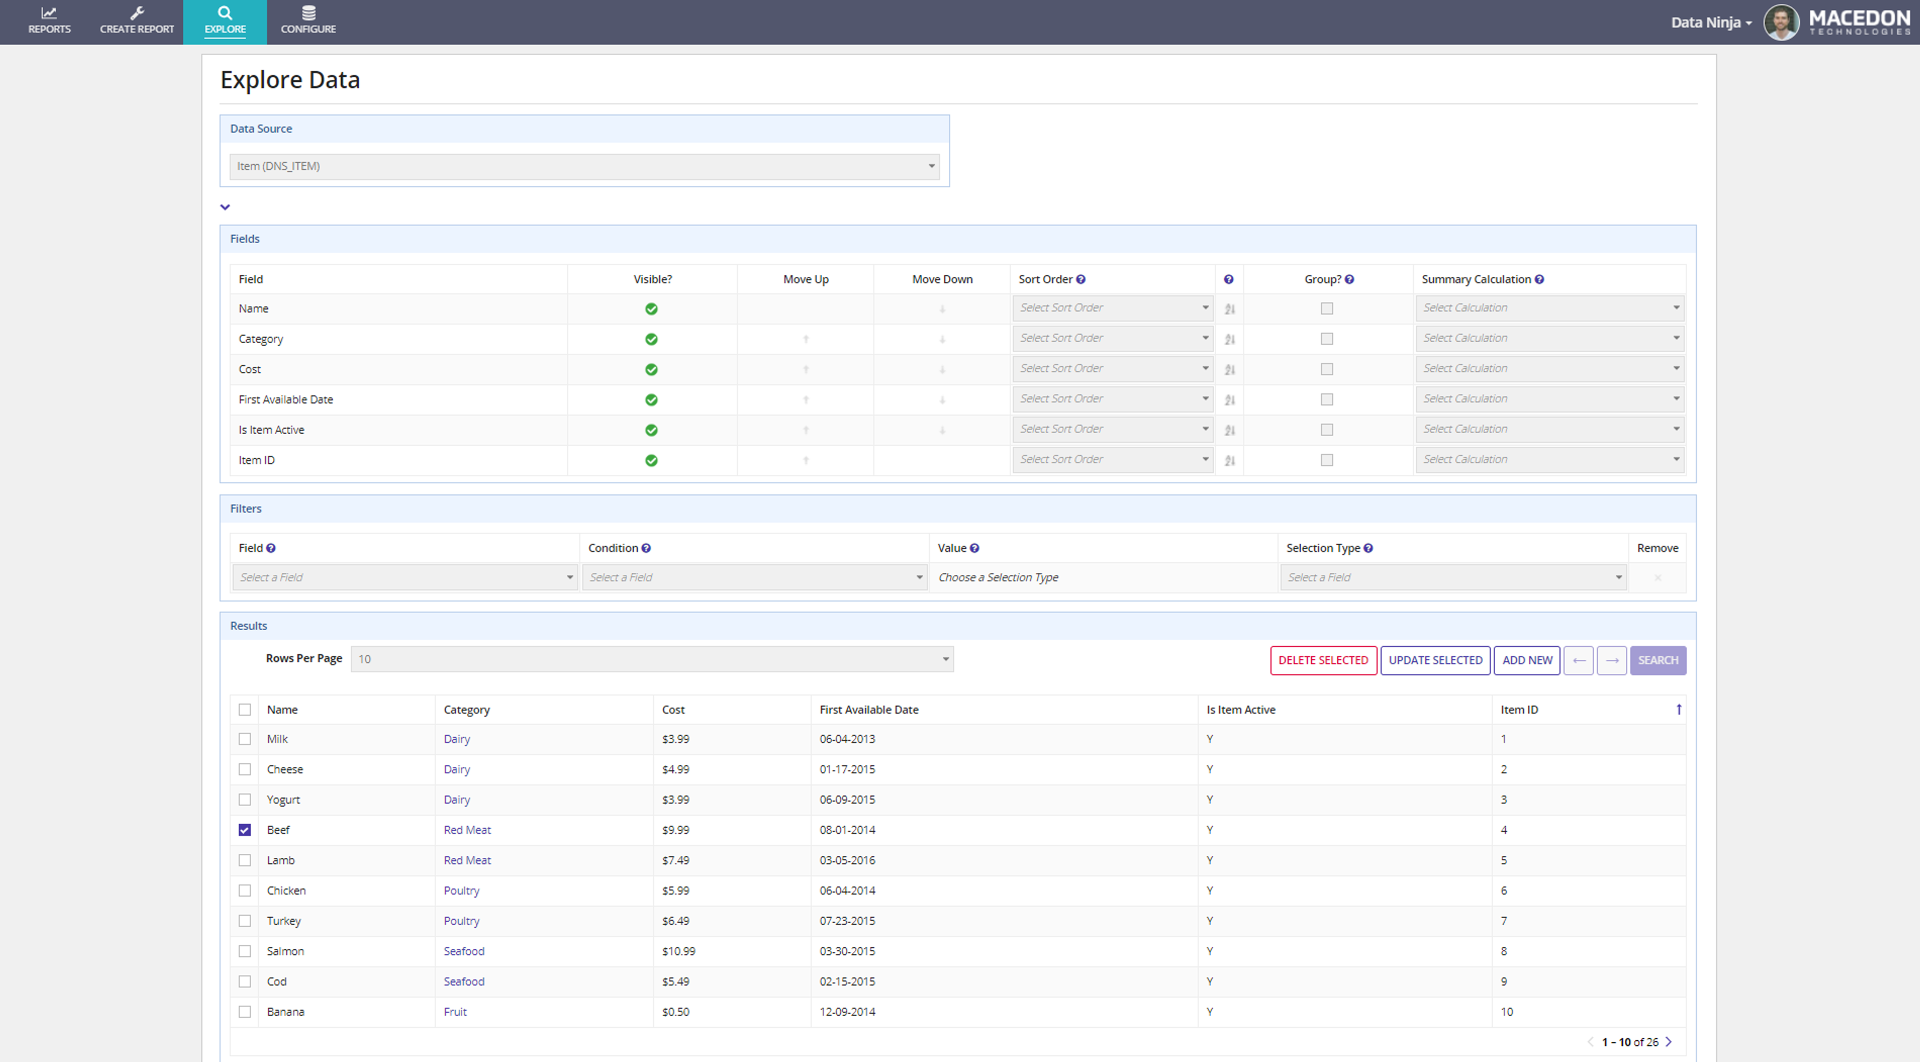The width and height of the screenshot is (1920, 1062).
Task: Check the Group box for Name field
Action: pos(1326,308)
